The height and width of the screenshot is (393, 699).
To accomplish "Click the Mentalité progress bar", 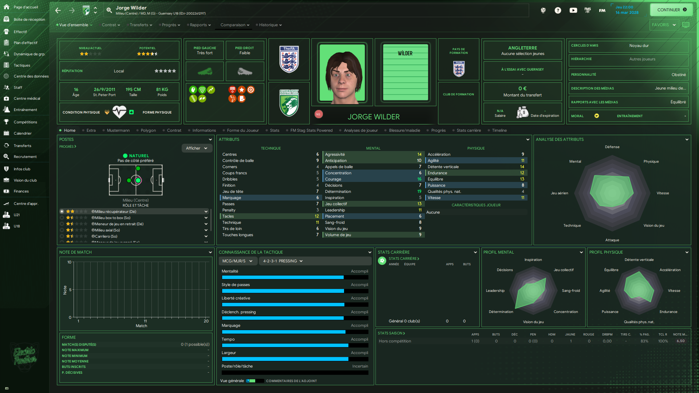I will (295, 277).
